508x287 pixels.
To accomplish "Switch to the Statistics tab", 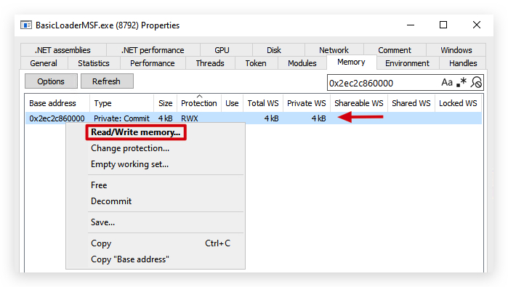I will [x=94, y=63].
